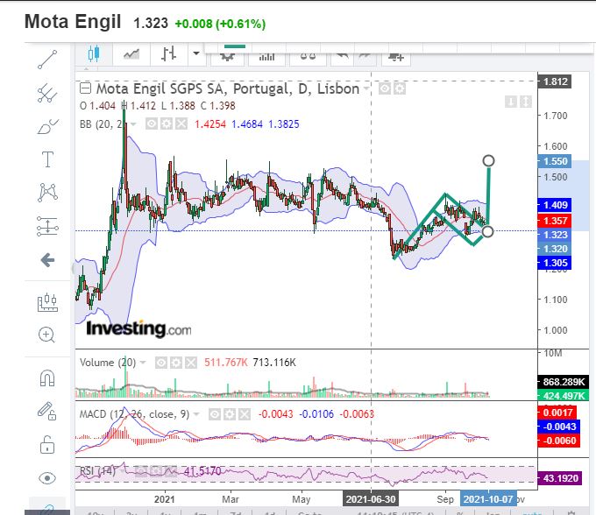Click the RSI (14) indicator label
This screenshot has width=596, height=515.
(x=97, y=471)
